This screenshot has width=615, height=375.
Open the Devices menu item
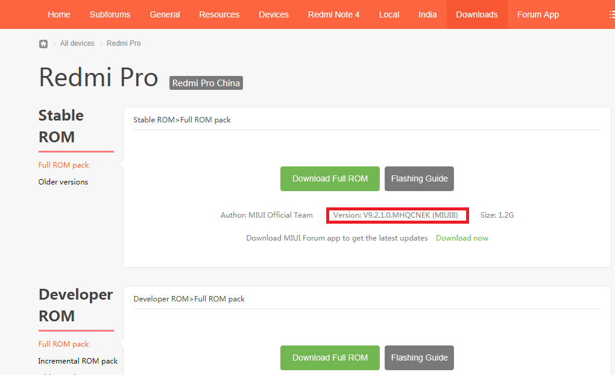[x=273, y=14]
